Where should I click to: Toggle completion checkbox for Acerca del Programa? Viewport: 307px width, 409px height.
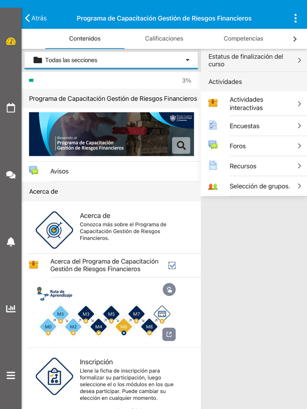[x=172, y=265]
